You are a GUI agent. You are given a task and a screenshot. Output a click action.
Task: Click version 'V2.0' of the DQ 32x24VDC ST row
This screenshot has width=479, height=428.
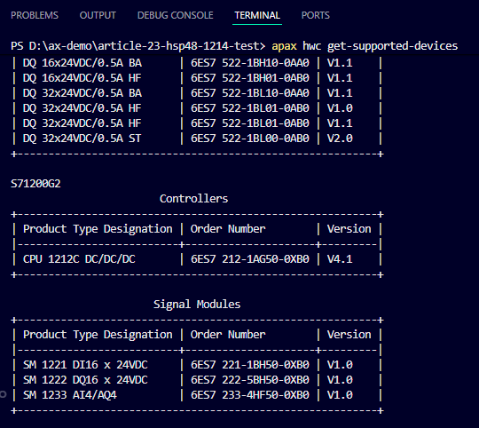(340, 139)
